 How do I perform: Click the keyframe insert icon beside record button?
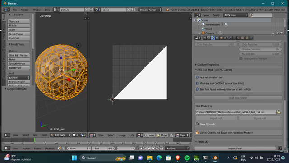64,149
